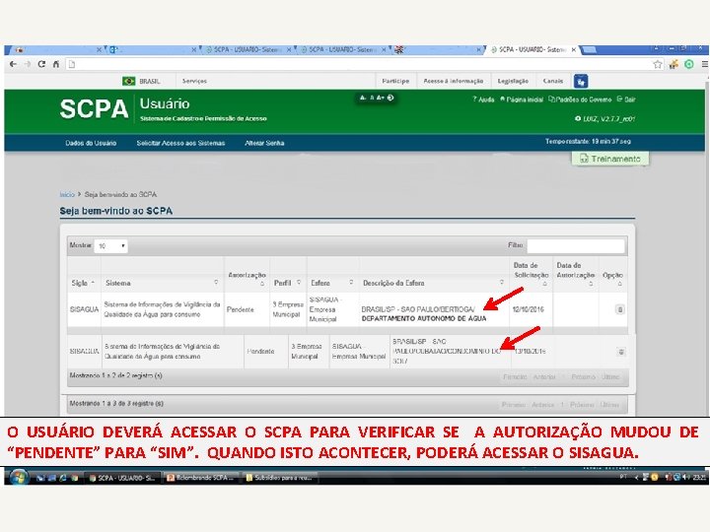Delete the 13/10/2016 request row
710x532 pixels.
pyautogui.click(x=621, y=352)
